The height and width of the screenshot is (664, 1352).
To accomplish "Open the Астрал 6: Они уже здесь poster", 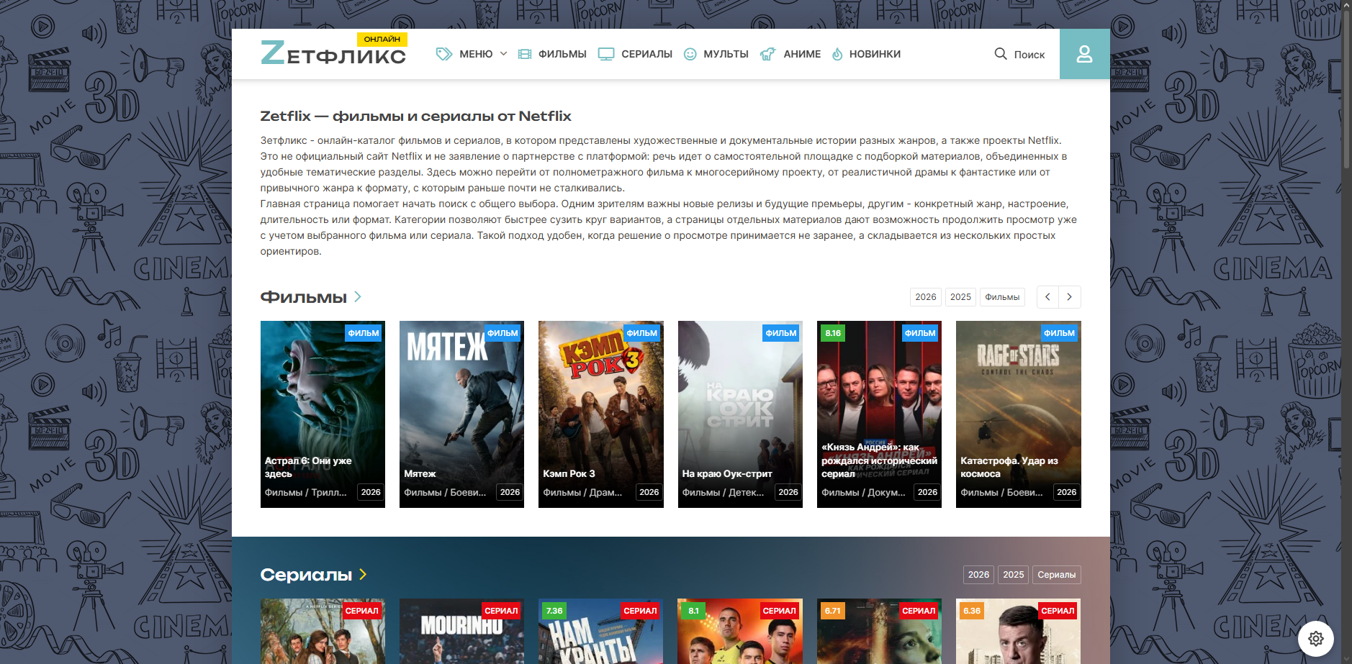I will pos(323,414).
